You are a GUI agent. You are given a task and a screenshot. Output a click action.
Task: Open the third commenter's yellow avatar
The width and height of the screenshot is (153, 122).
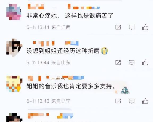[x=14, y=84]
